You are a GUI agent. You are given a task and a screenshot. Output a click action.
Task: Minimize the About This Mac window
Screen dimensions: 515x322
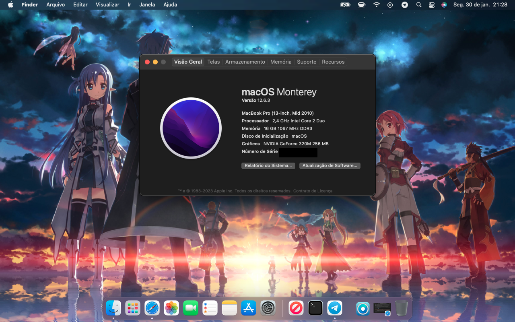point(155,62)
